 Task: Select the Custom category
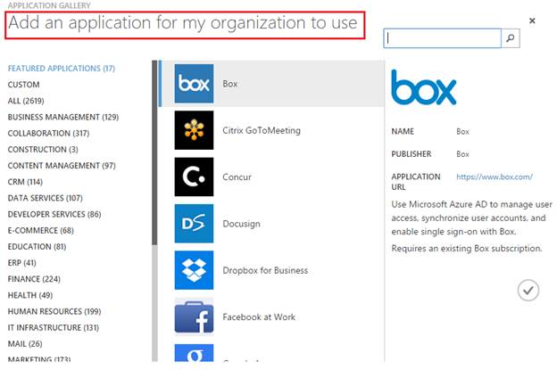coord(23,85)
